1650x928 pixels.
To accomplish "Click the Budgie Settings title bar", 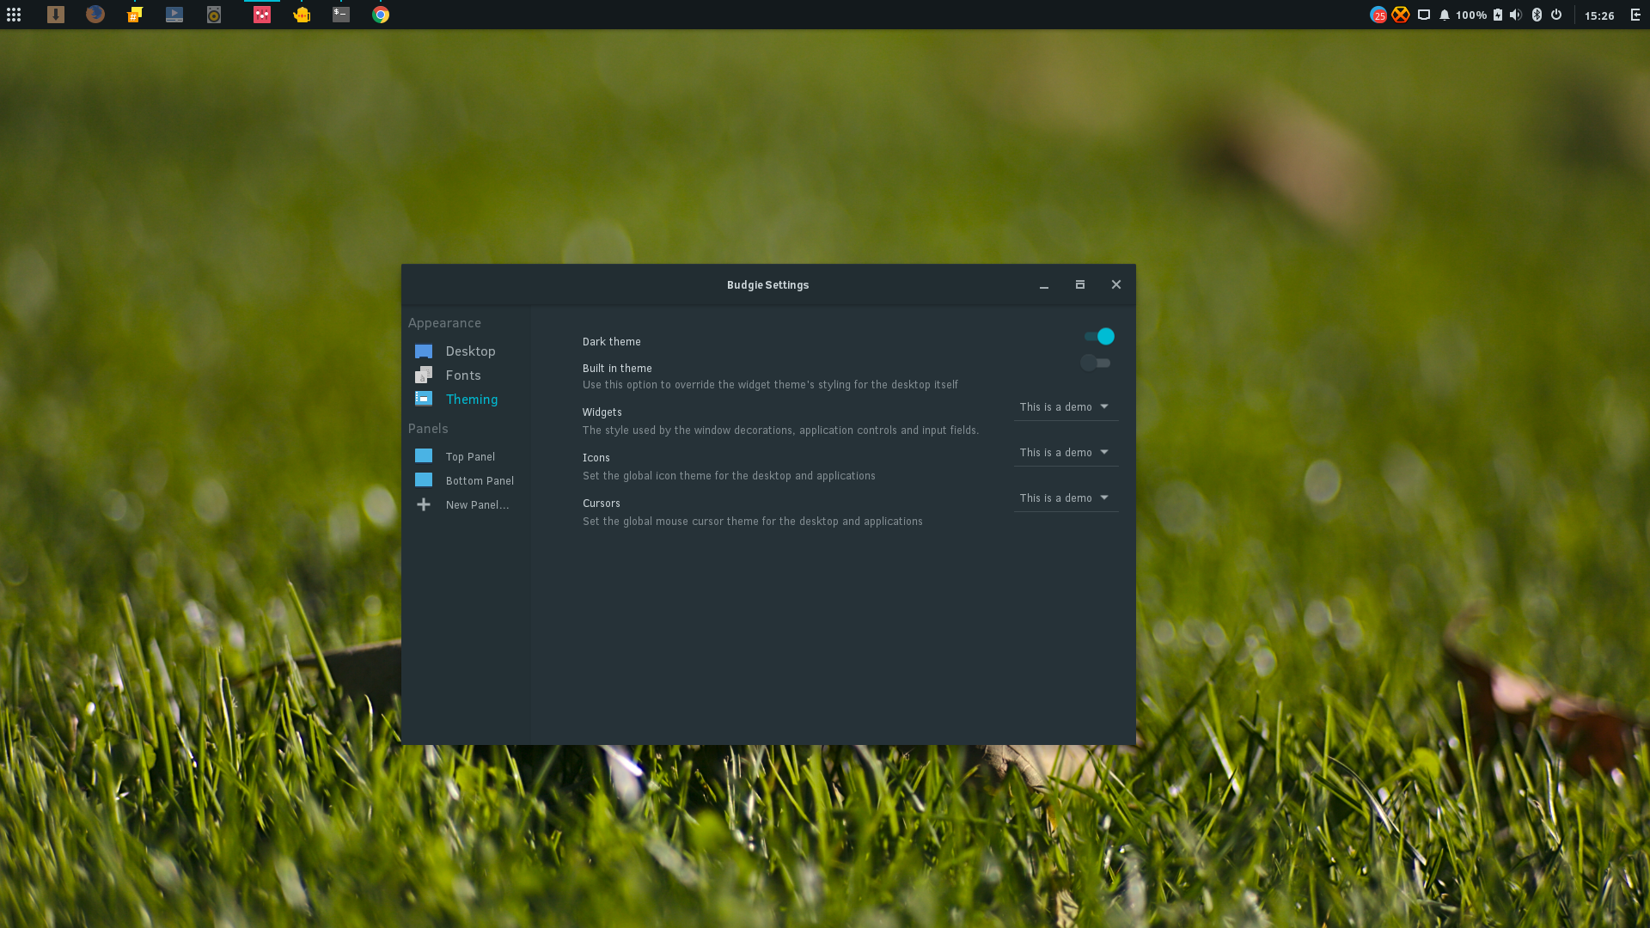I will pyautogui.click(x=767, y=285).
